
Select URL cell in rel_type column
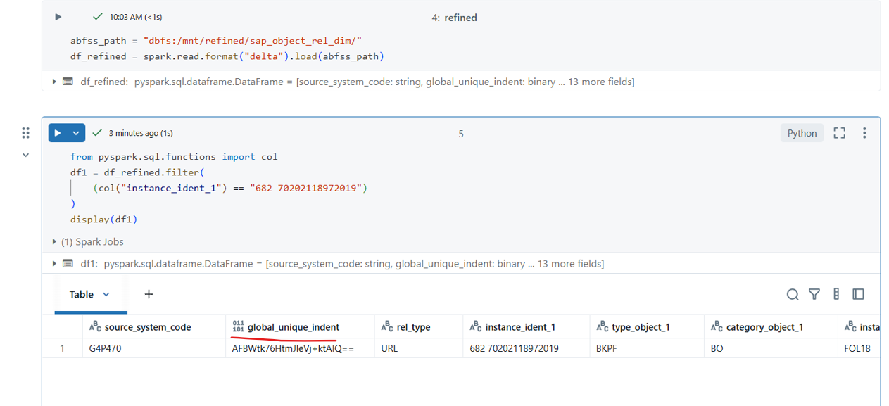tap(418, 348)
